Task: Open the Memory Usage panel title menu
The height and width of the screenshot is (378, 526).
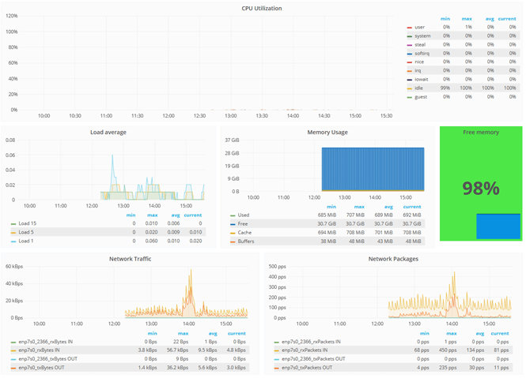Action: (327, 133)
